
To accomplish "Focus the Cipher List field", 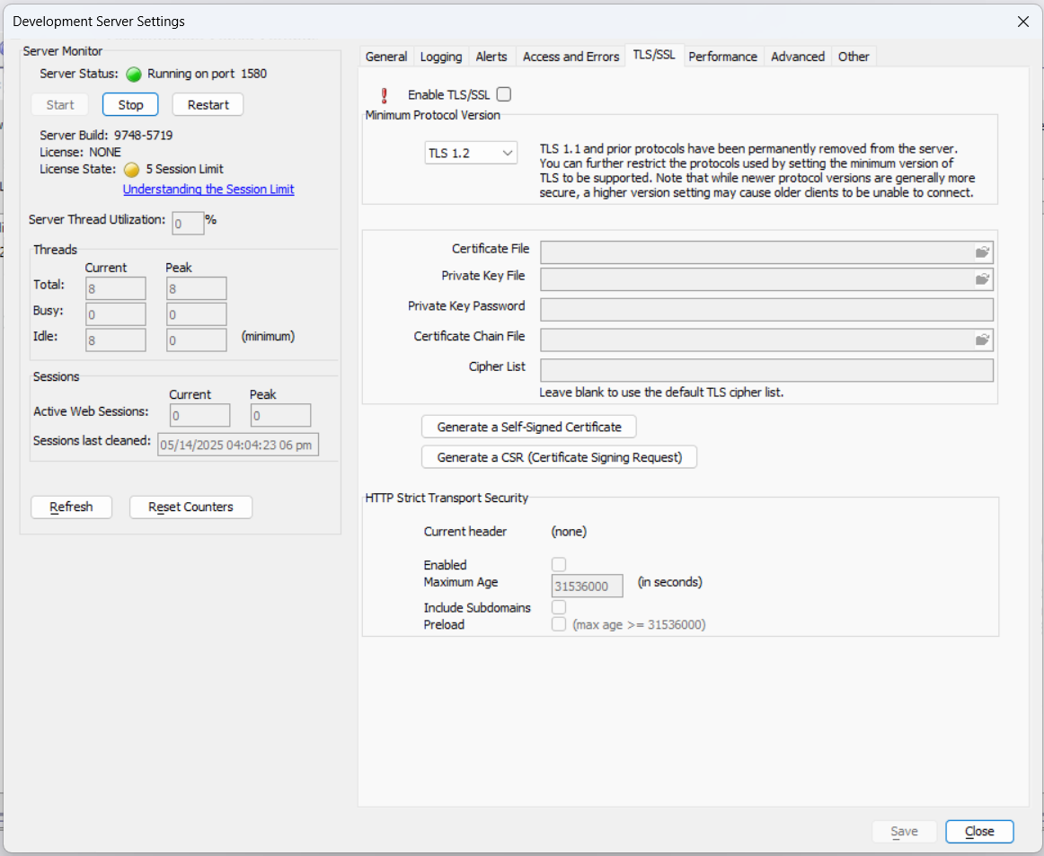I will [766, 370].
